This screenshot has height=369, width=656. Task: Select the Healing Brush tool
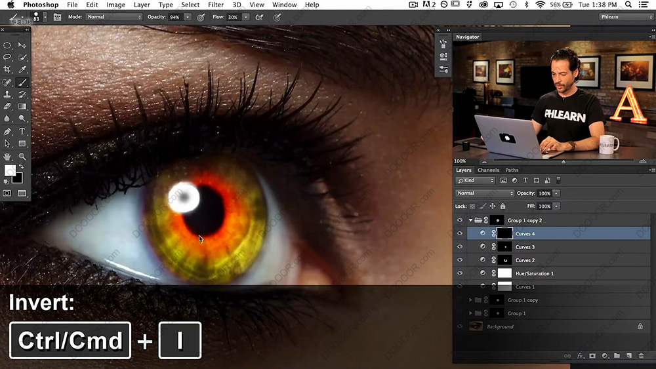[7, 83]
